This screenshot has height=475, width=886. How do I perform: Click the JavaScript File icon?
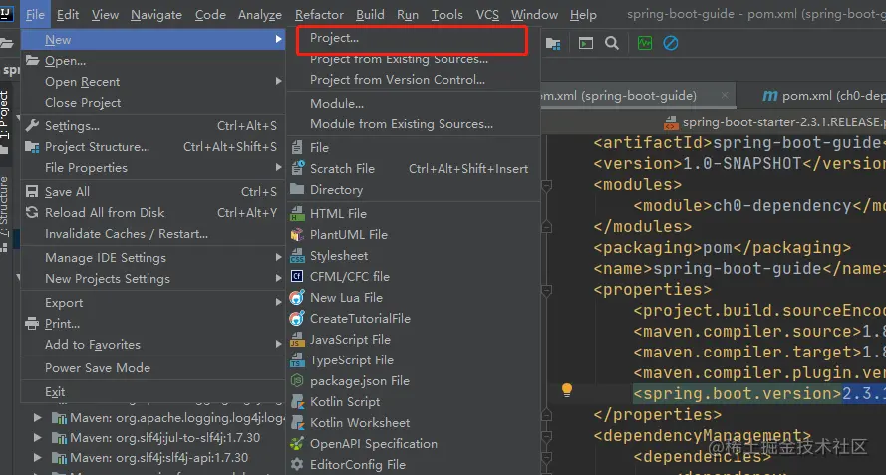297,340
